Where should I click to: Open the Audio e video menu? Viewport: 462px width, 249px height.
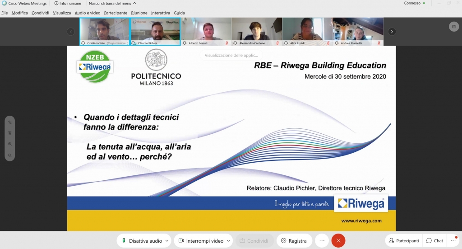coord(88,13)
